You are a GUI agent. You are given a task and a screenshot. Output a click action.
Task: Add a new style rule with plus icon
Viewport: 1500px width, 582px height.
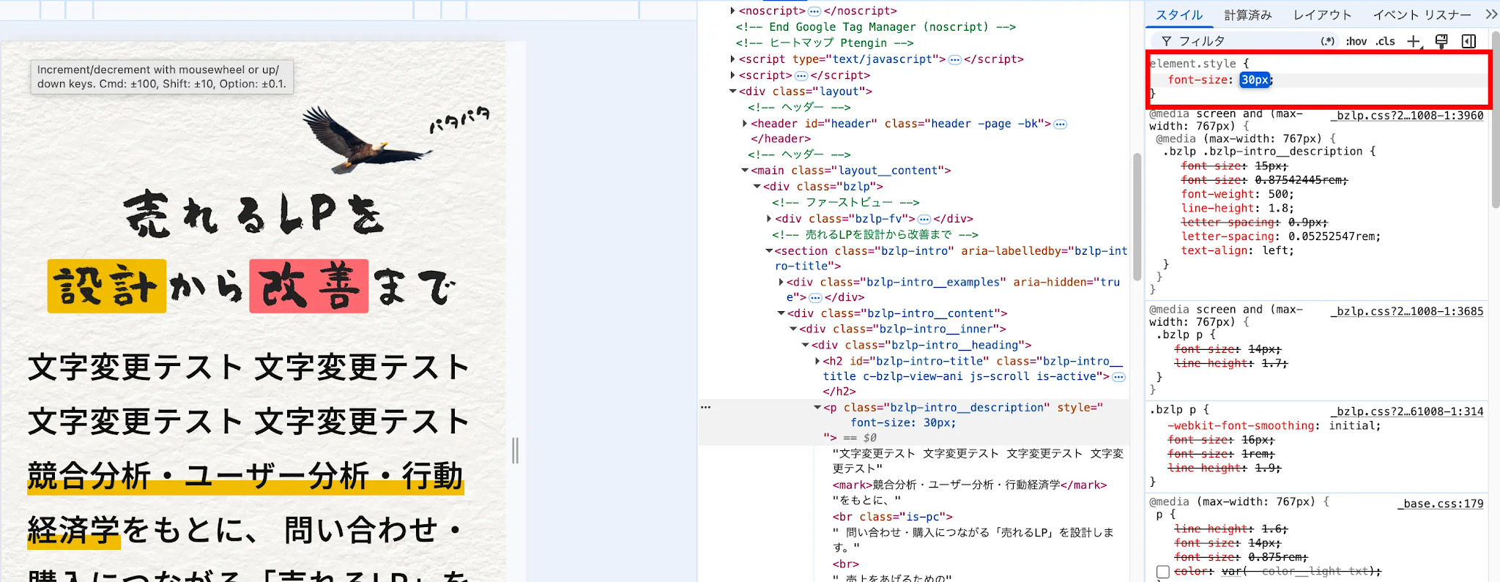(x=1414, y=42)
